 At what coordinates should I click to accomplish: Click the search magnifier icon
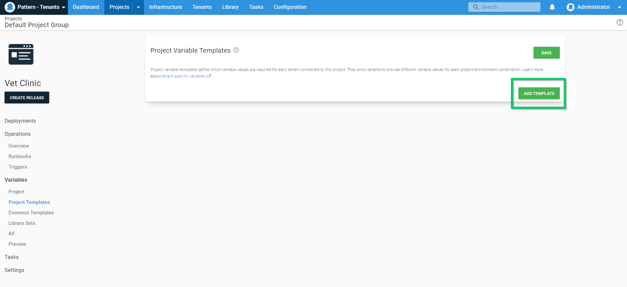click(476, 7)
